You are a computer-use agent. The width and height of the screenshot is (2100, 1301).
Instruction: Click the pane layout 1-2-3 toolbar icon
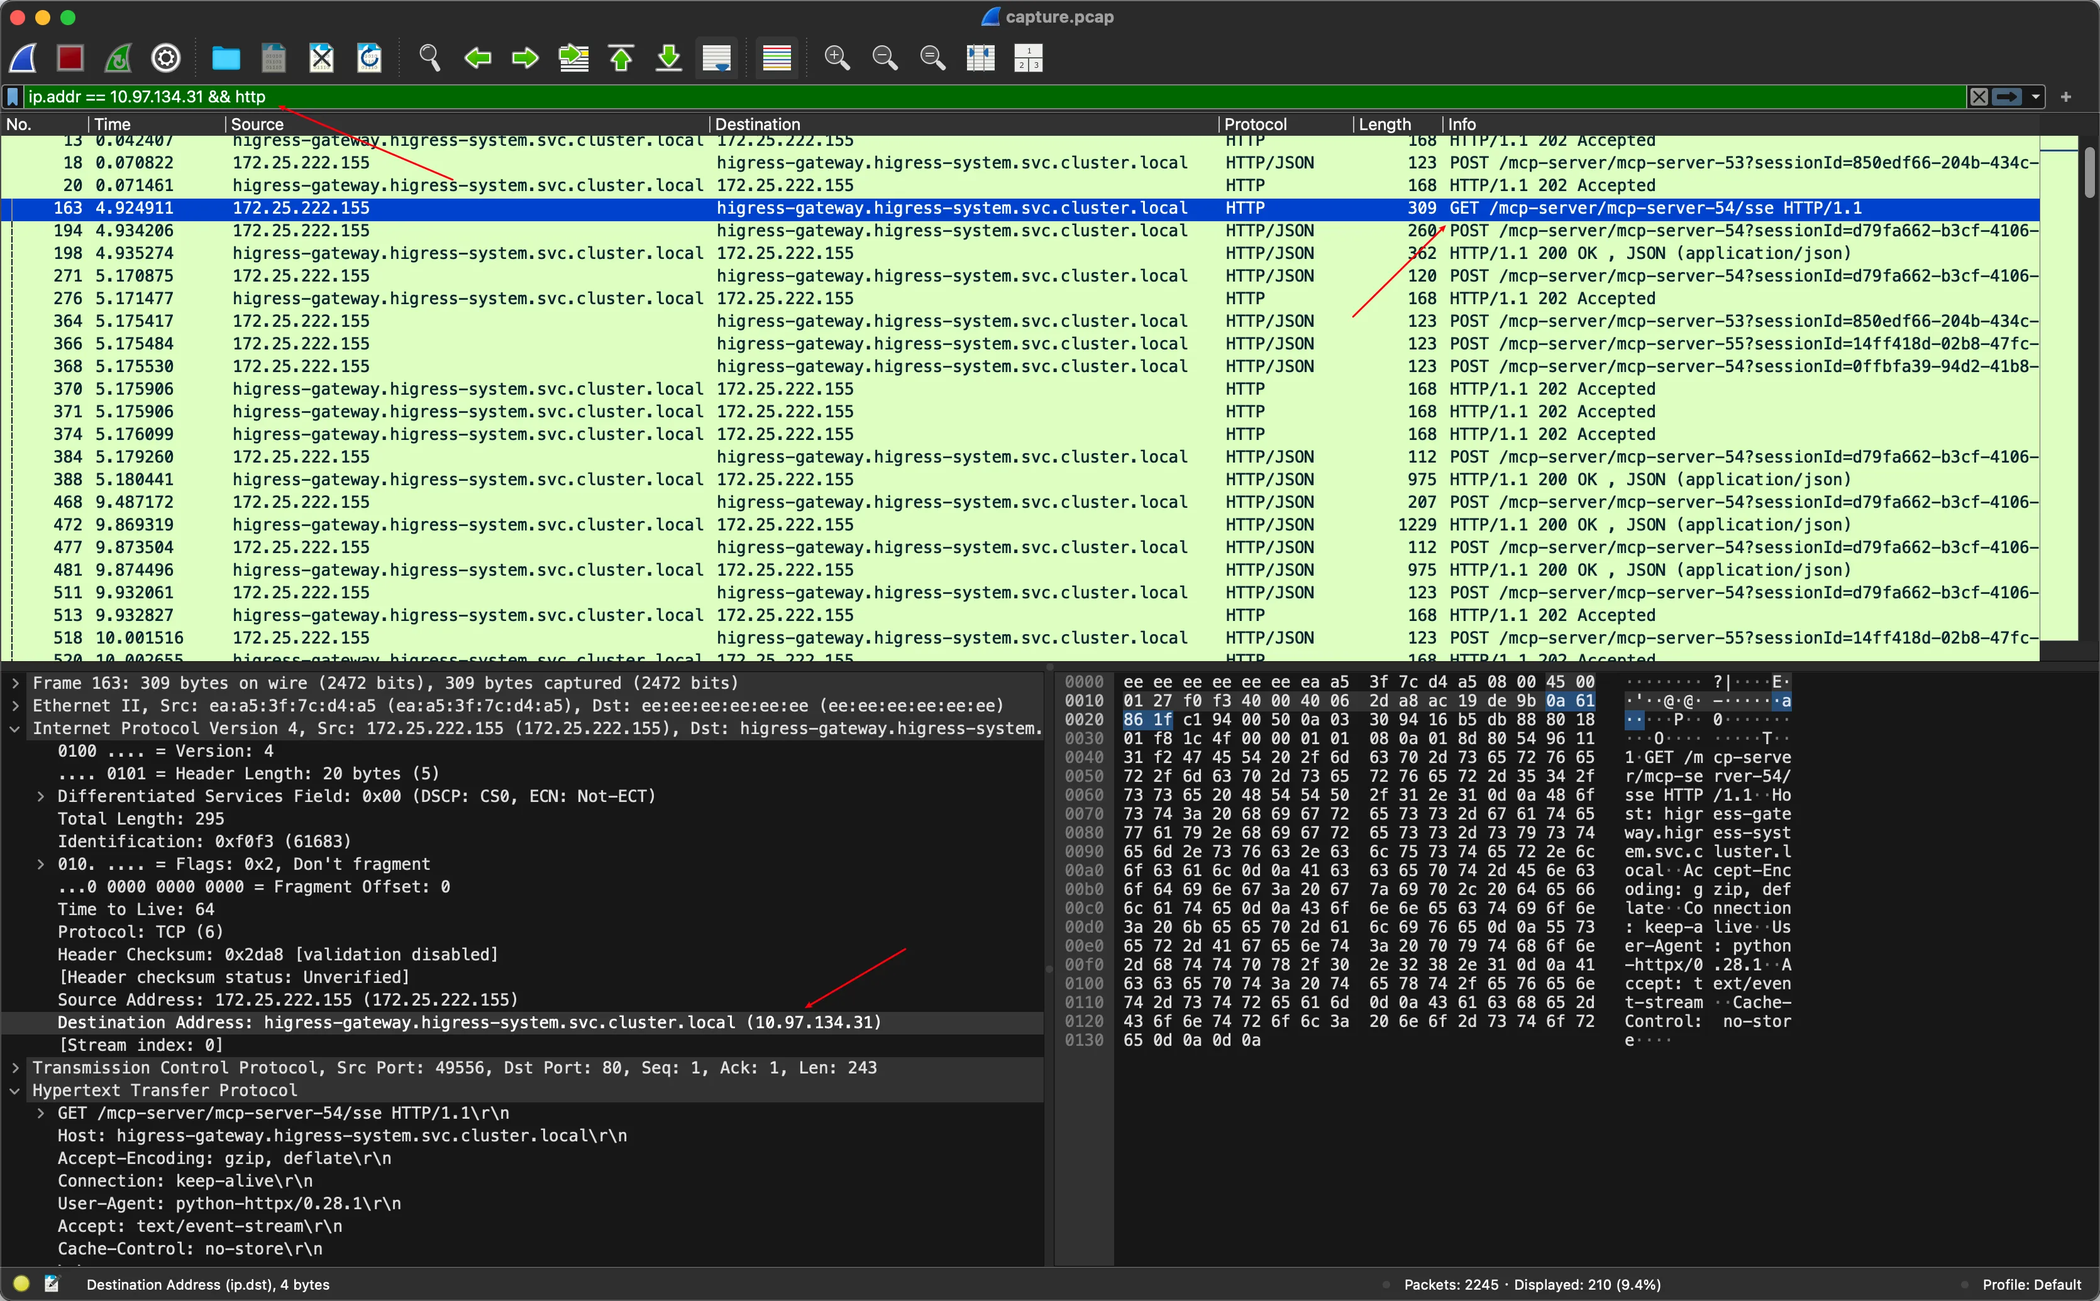1029,58
